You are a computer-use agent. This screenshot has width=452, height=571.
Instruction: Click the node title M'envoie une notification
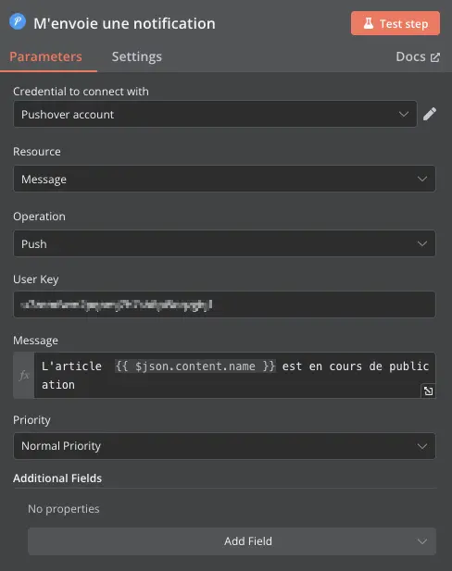pos(124,24)
